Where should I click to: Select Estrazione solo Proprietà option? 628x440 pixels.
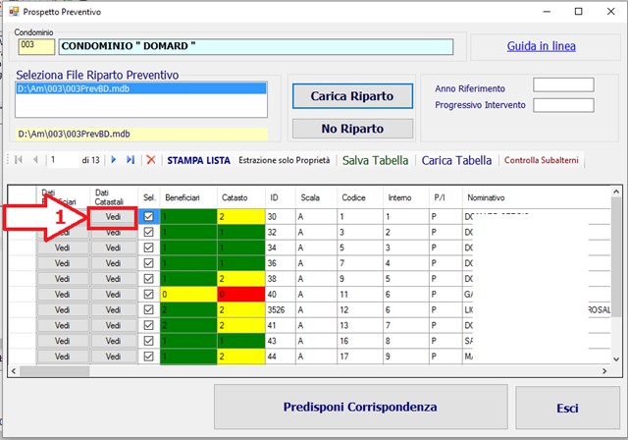pos(285,160)
